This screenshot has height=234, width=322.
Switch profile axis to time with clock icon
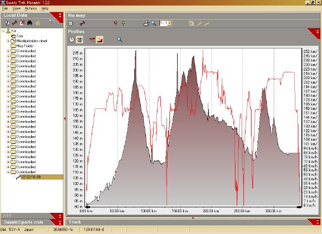click(x=71, y=39)
